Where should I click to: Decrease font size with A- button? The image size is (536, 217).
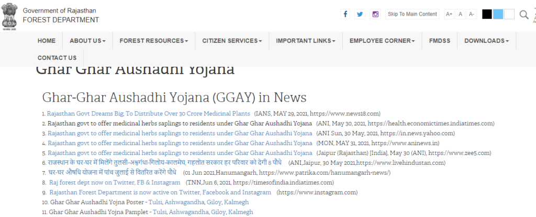click(472, 14)
